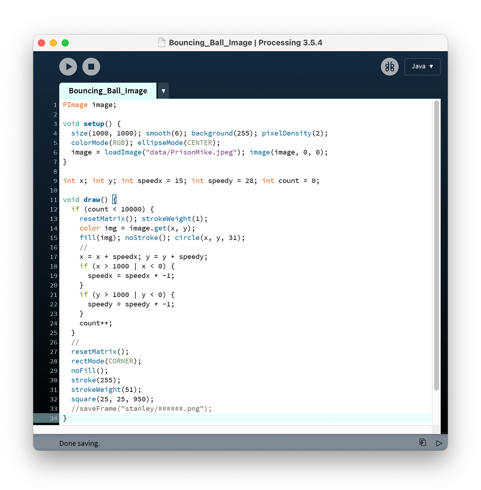Click 'image.get(x, y);' on line 14
481x490 pixels.
[x=162, y=228]
